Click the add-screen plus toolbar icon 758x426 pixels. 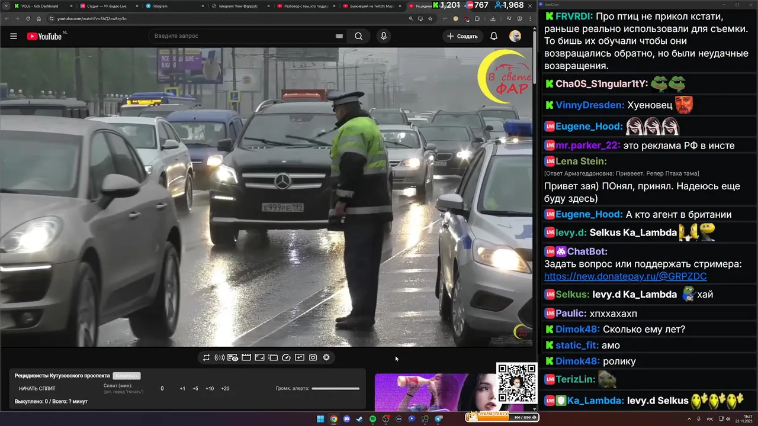300,357
